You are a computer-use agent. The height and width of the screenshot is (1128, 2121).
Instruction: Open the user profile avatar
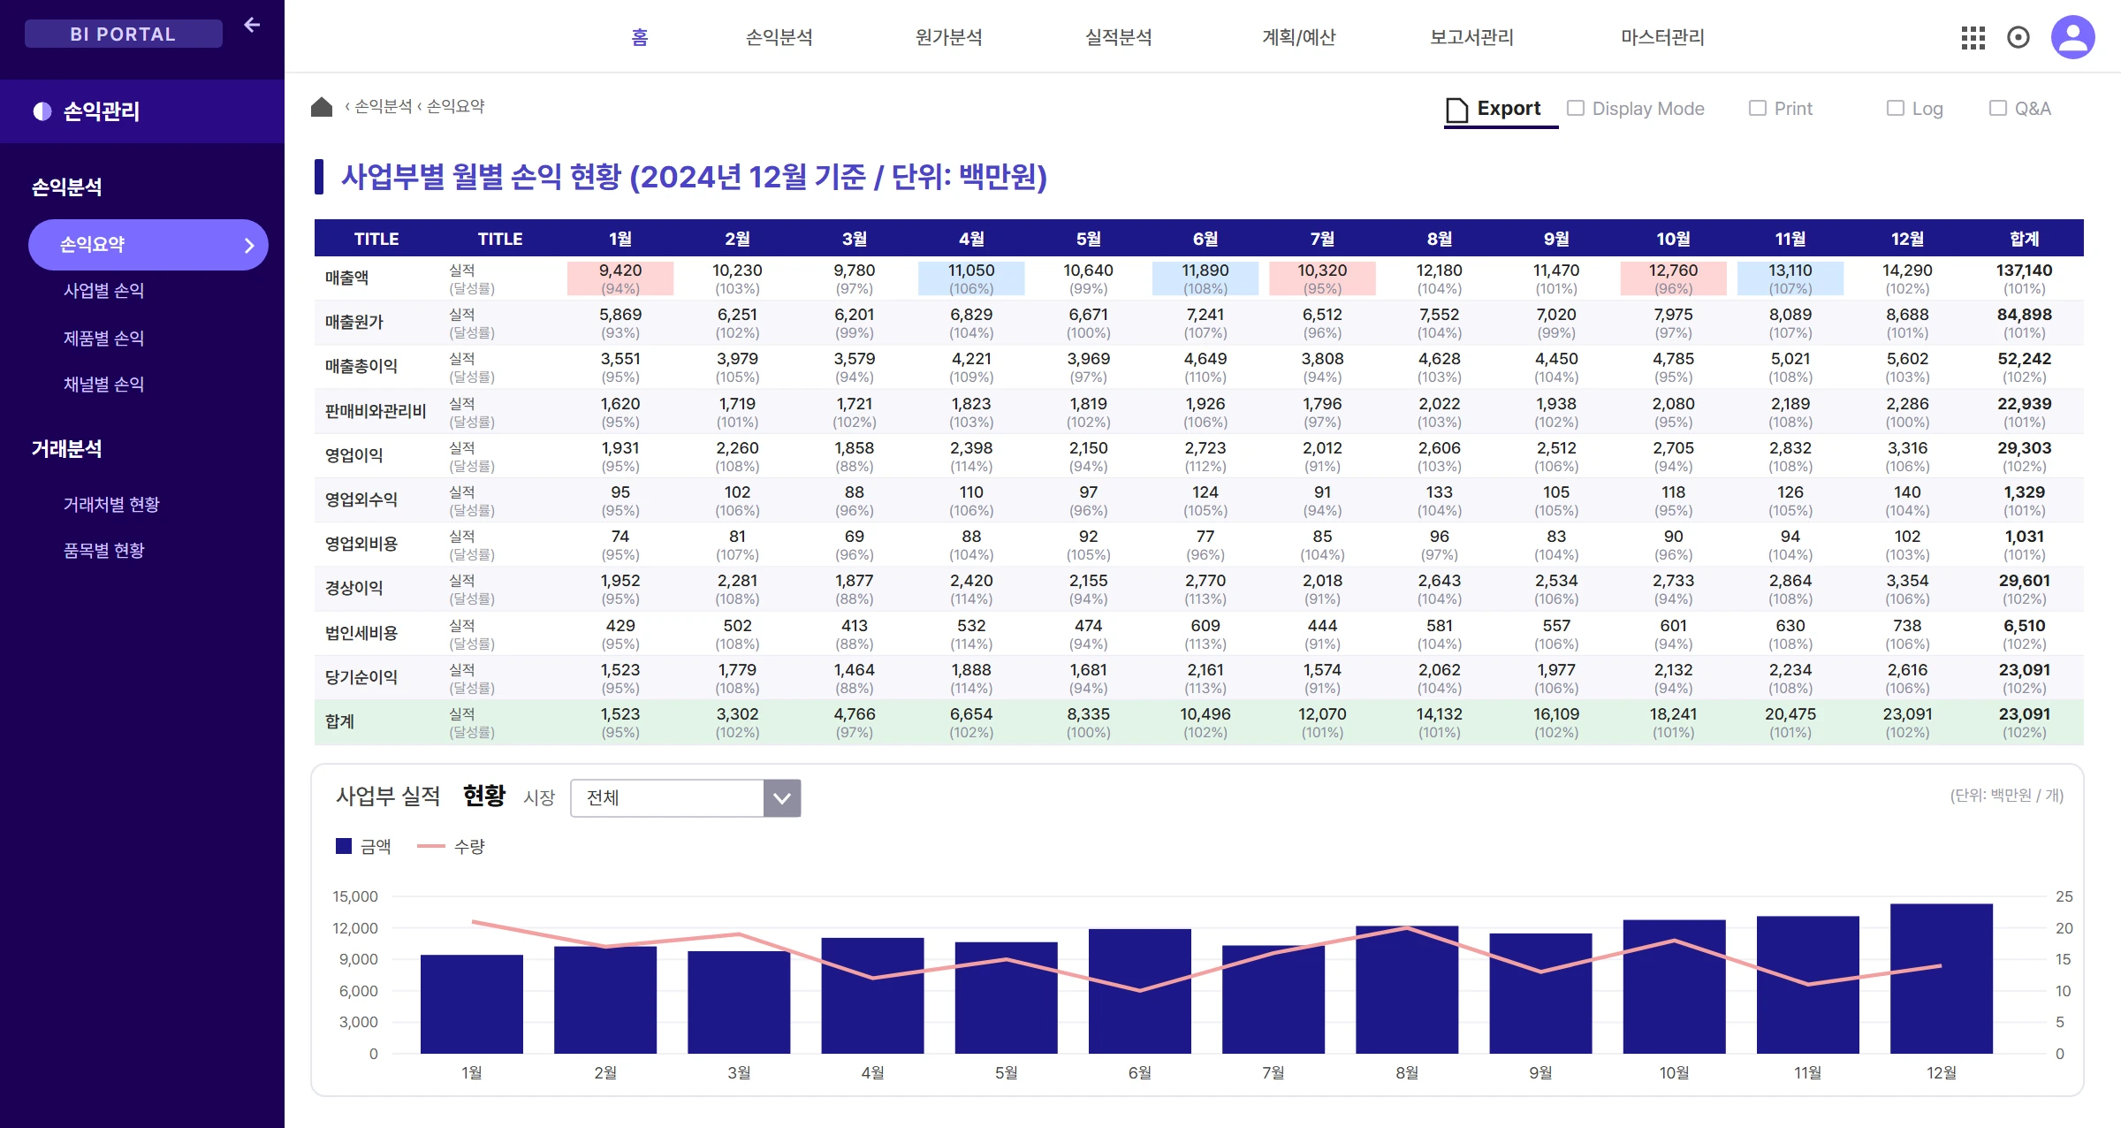pyautogui.click(x=2073, y=37)
